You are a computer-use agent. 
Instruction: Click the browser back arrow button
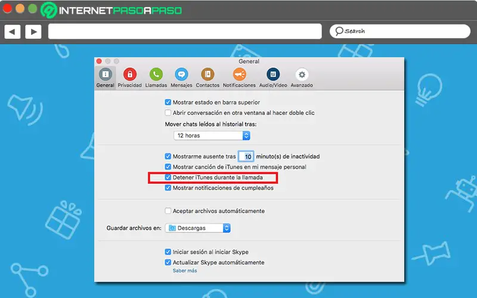pyautogui.click(x=13, y=32)
